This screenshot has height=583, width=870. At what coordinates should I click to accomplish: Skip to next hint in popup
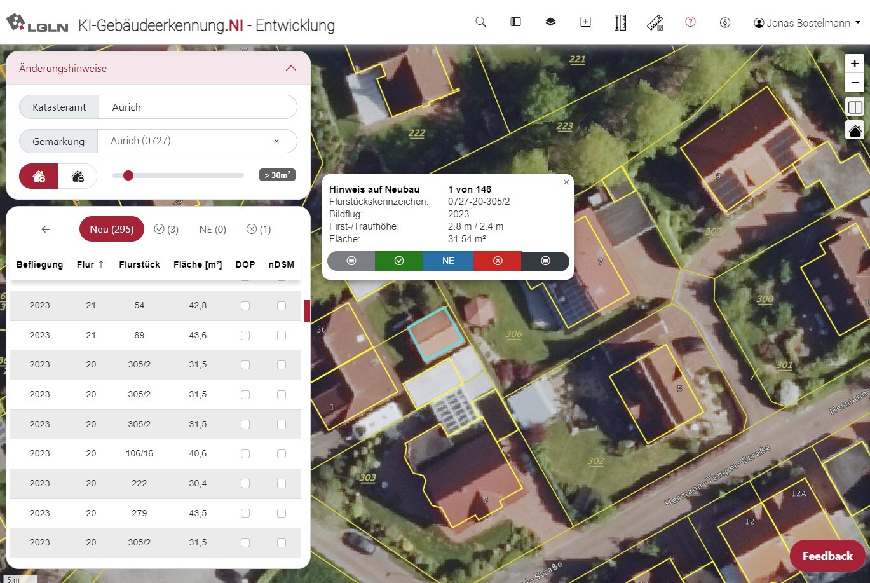(545, 261)
